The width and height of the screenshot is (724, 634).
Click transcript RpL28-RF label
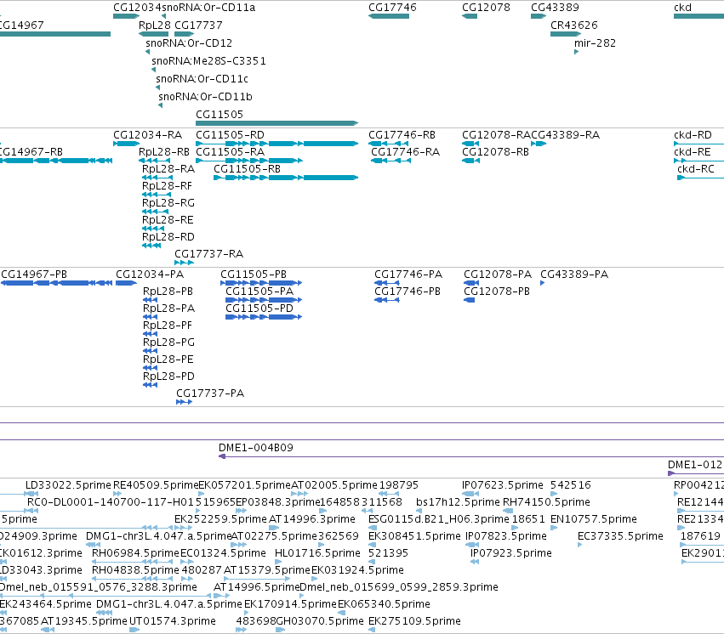(167, 186)
